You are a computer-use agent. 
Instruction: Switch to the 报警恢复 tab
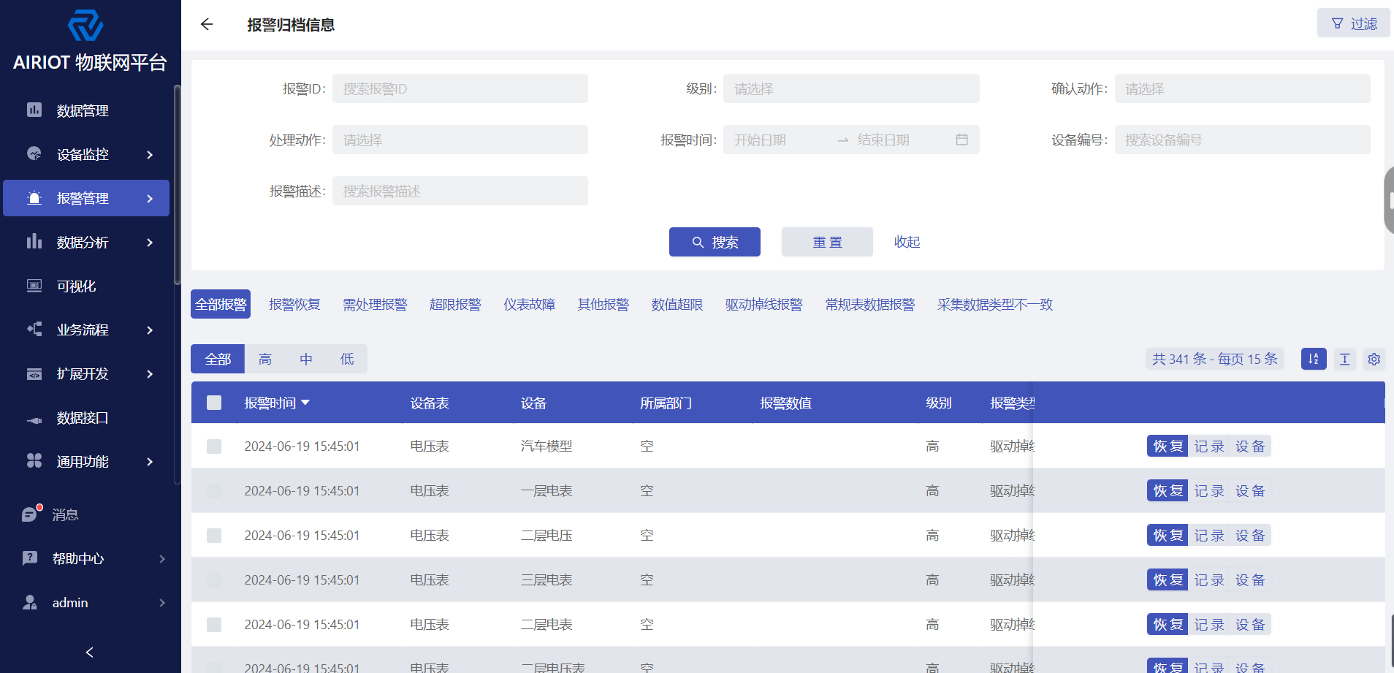[x=294, y=304]
